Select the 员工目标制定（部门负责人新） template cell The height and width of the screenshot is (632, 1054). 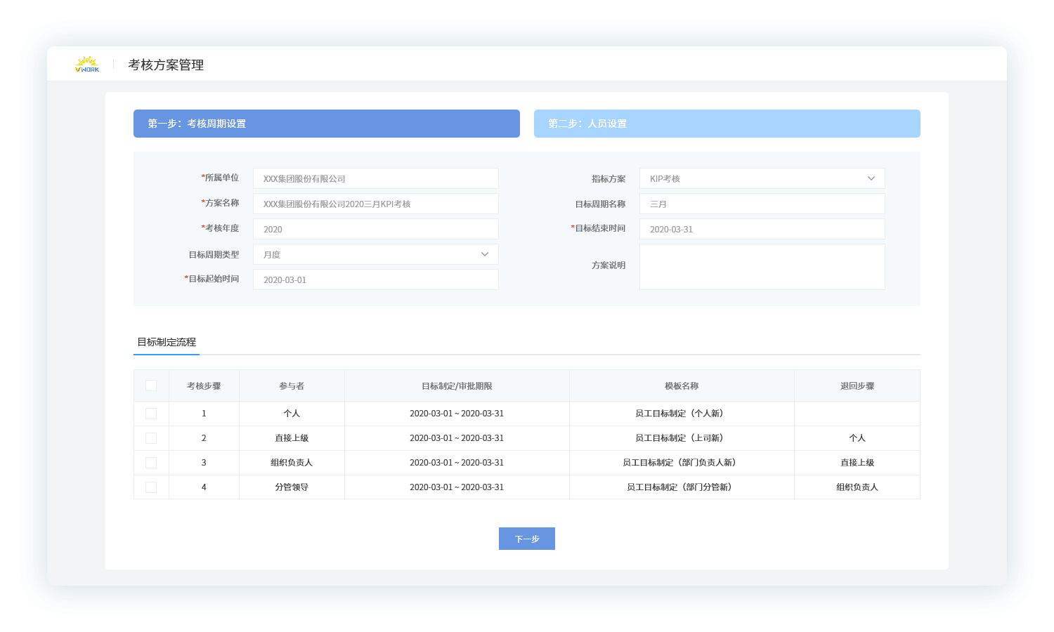pyautogui.click(x=682, y=463)
